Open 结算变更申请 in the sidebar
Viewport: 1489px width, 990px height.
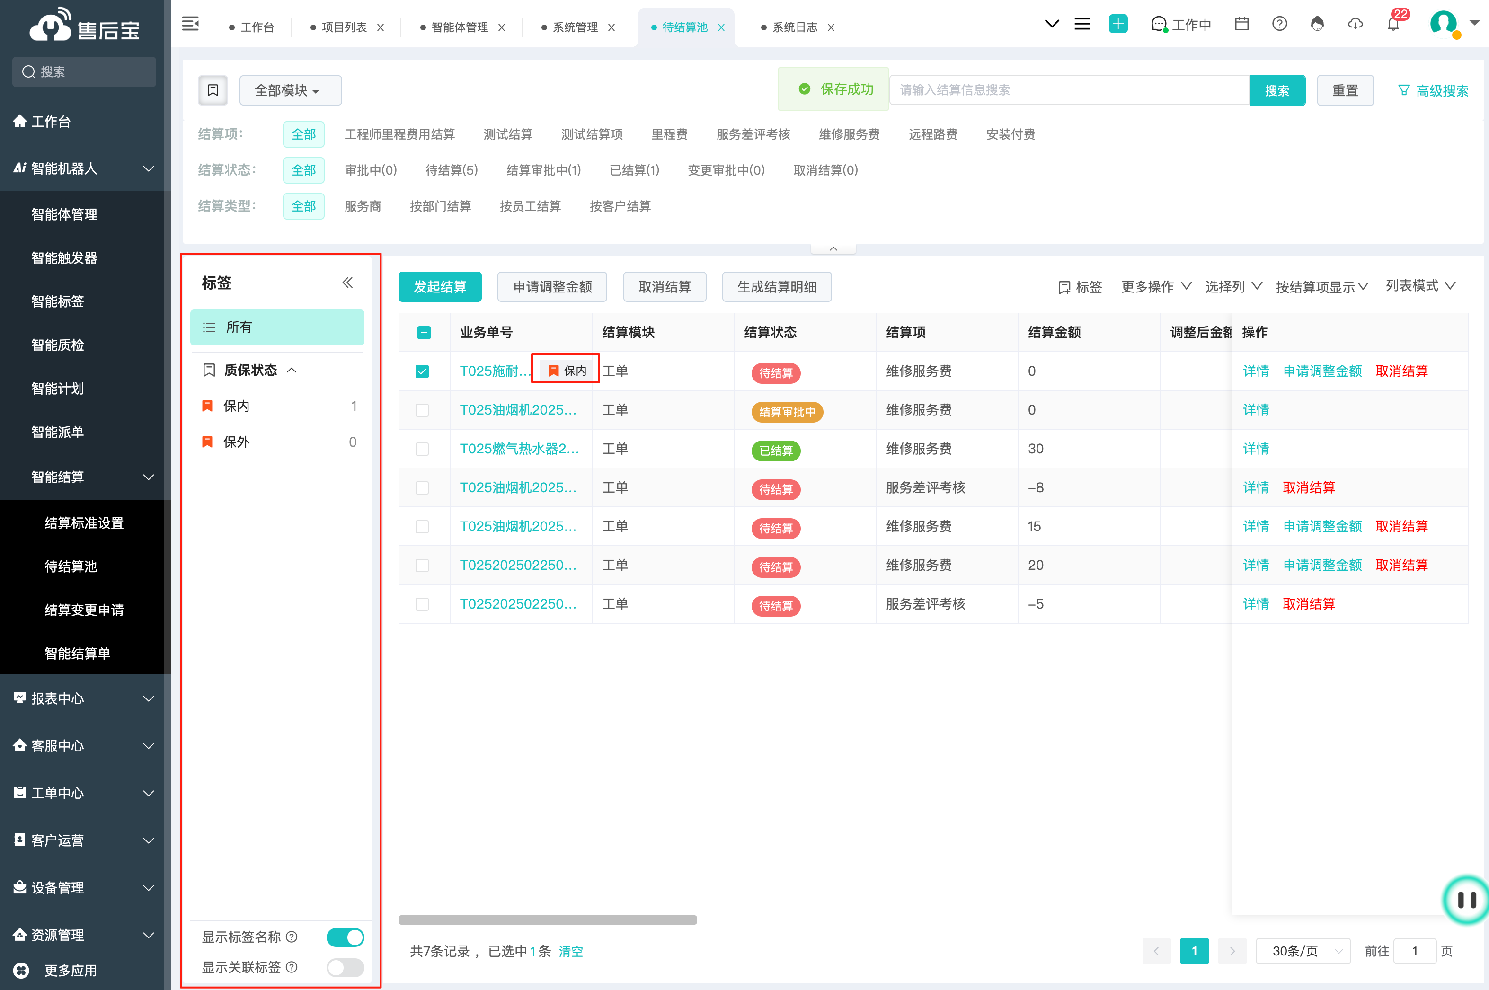point(84,610)
